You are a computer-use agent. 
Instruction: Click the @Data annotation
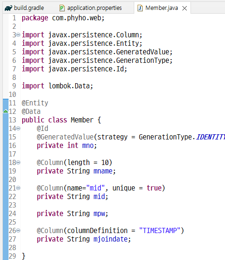(31, 112)
